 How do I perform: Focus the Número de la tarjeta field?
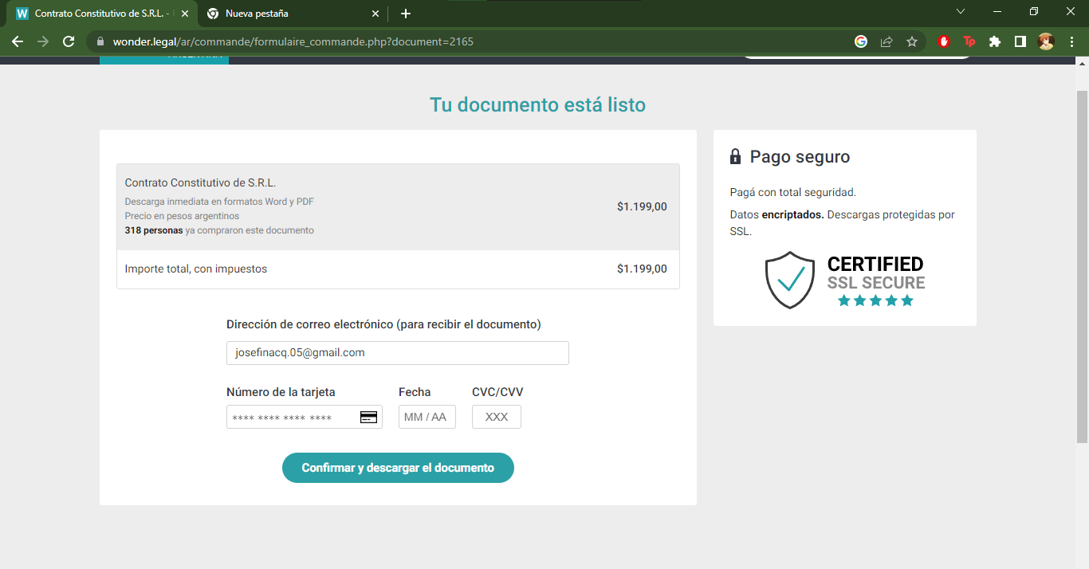coord(291,417)
